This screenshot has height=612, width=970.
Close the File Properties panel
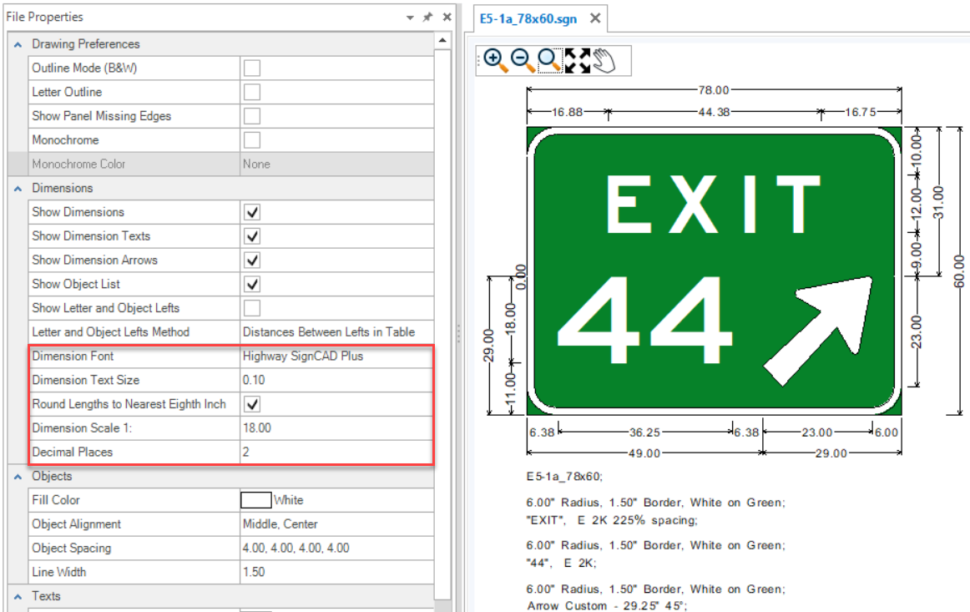447,17
